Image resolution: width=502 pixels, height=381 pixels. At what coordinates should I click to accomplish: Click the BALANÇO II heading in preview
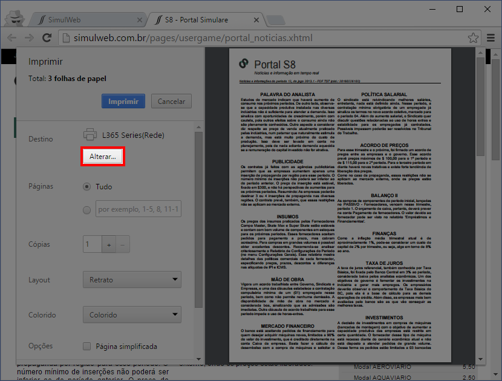tap(384, 195)
